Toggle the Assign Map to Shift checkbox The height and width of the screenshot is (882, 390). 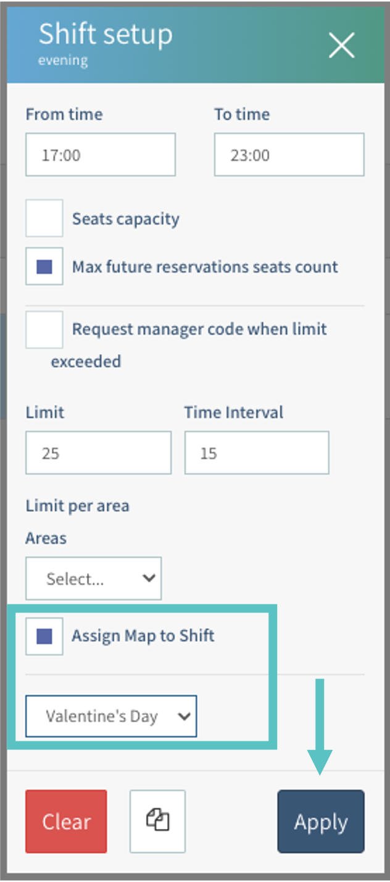click(x=44, y=636)
